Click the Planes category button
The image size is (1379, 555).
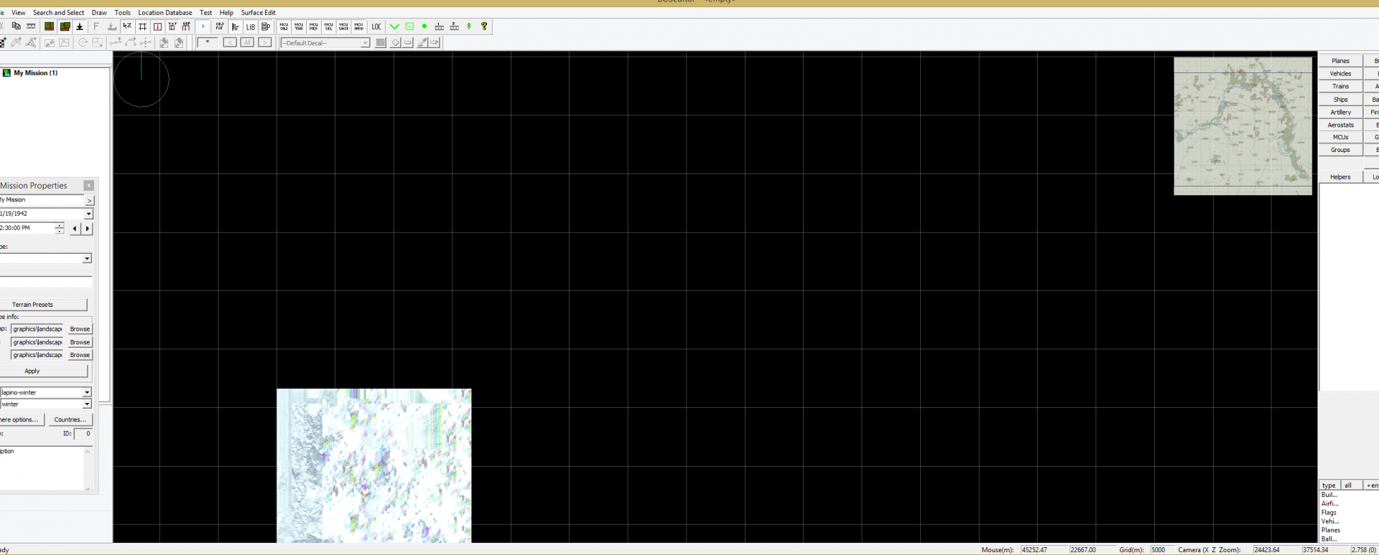pyautogui.click(x=1340, y=61)
